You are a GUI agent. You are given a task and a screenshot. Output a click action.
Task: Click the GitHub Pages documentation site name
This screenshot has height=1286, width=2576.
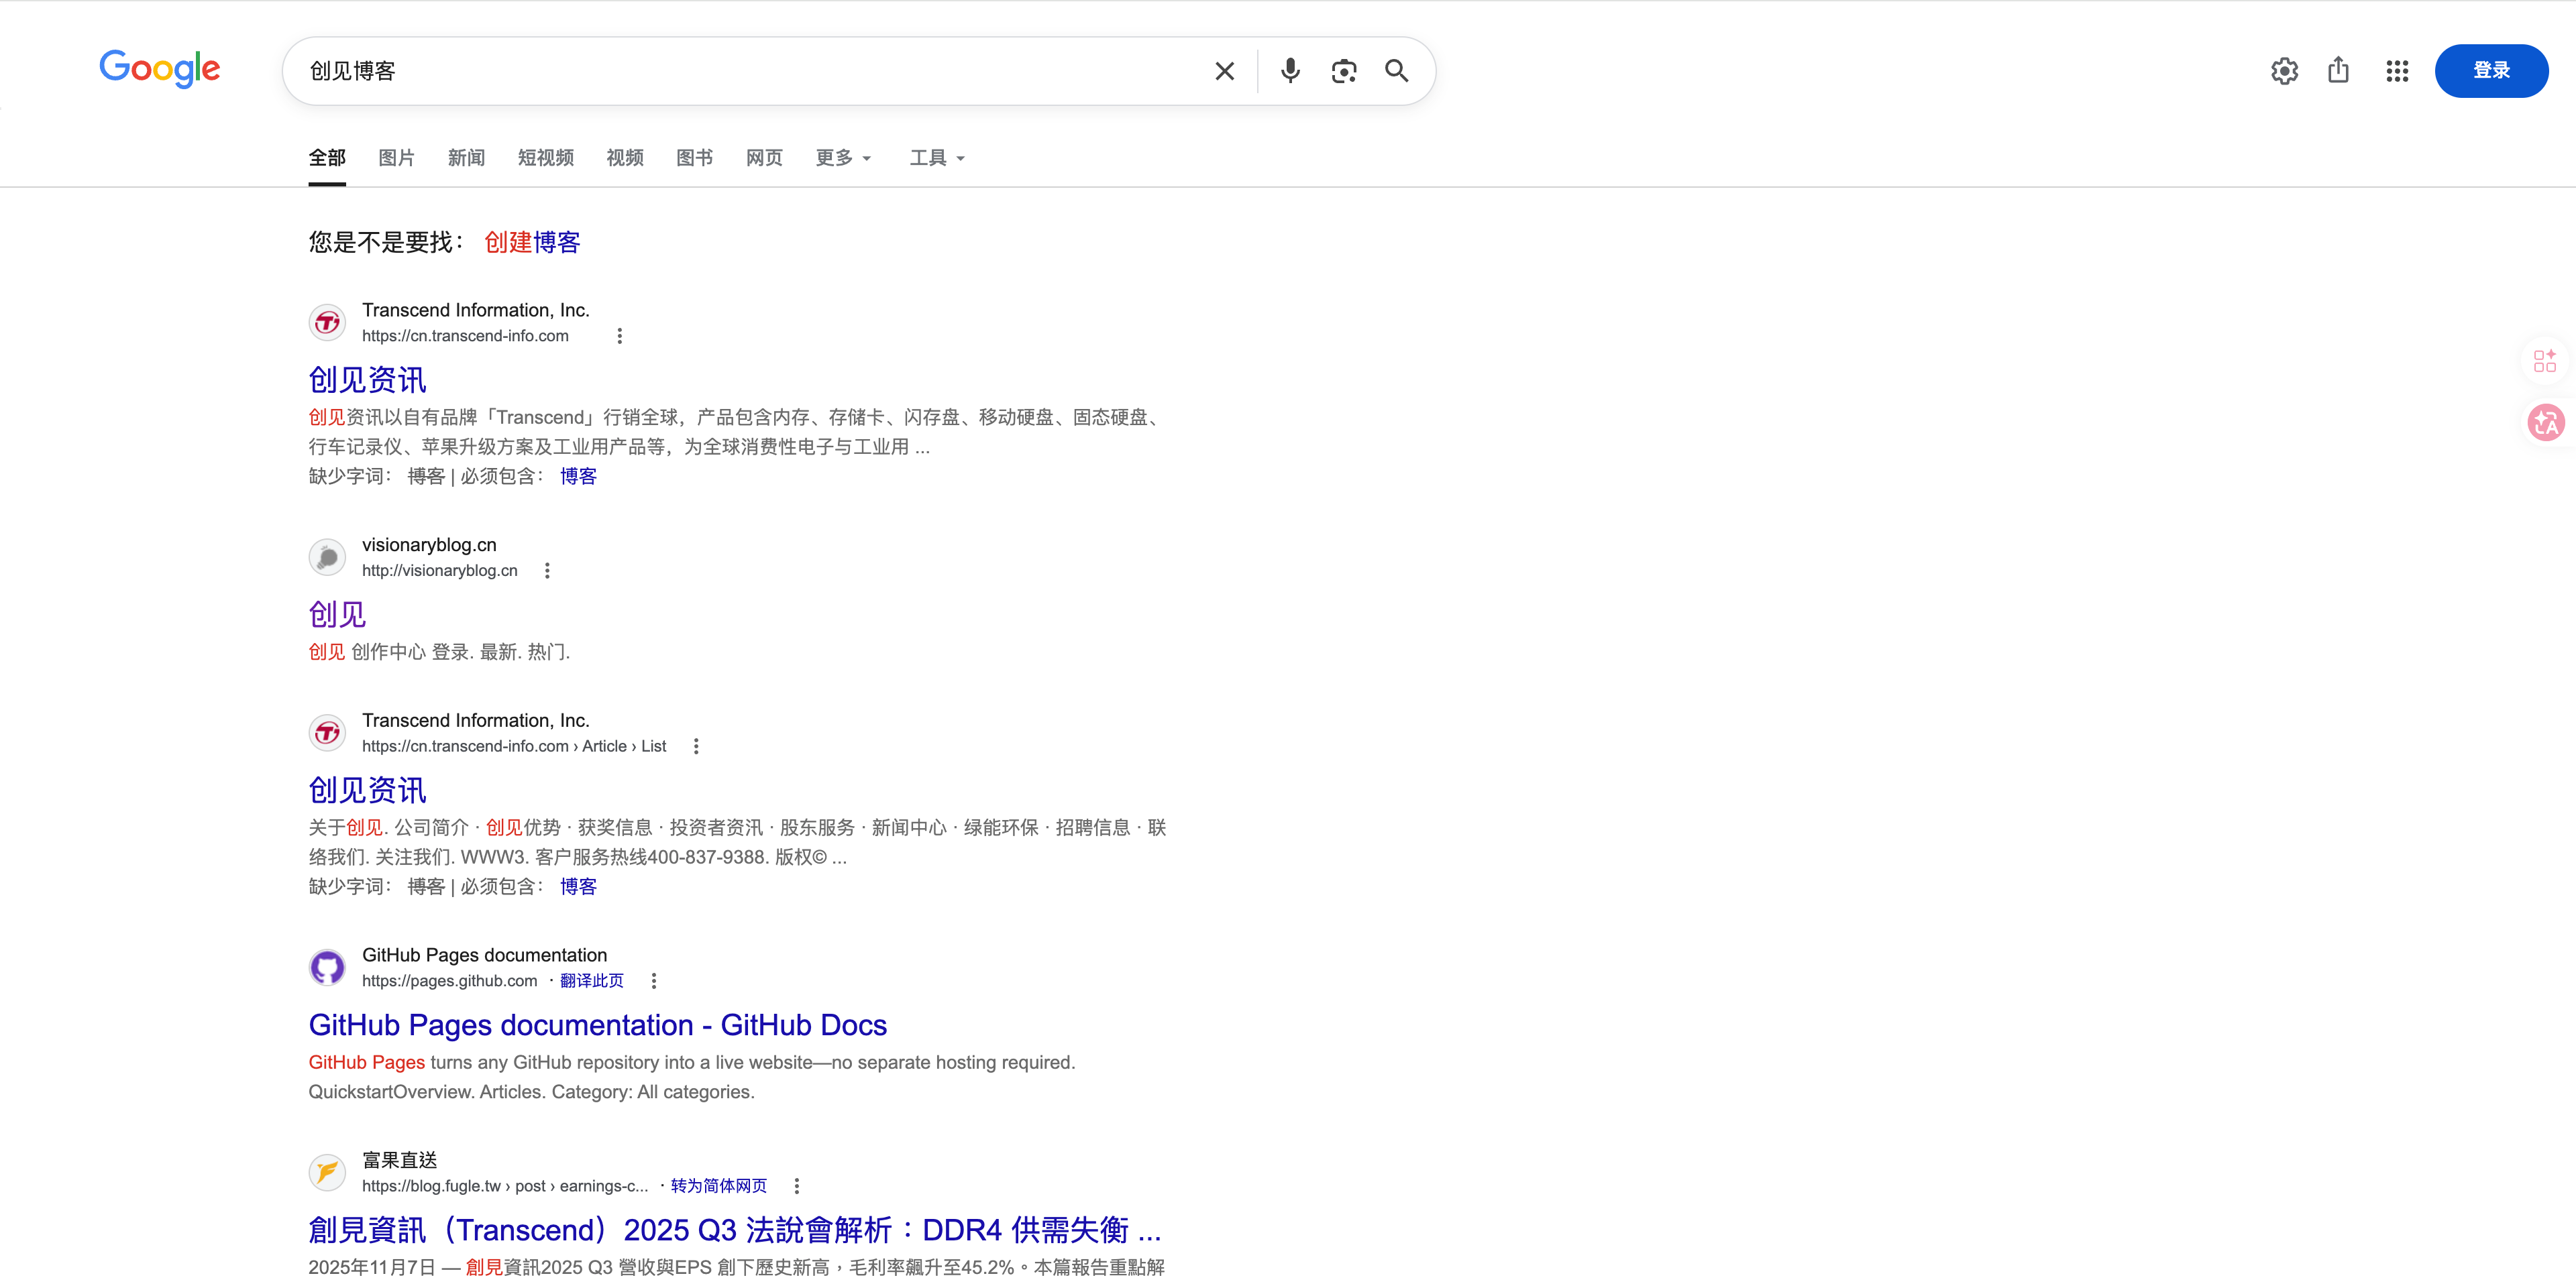tap(485, 955)
